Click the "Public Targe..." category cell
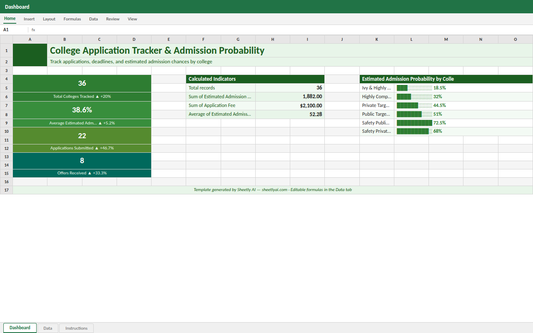 377,114
